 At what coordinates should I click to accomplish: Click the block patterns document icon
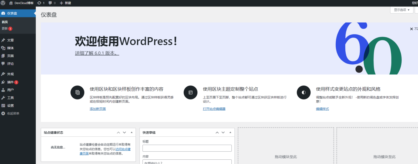coord(77,93)
